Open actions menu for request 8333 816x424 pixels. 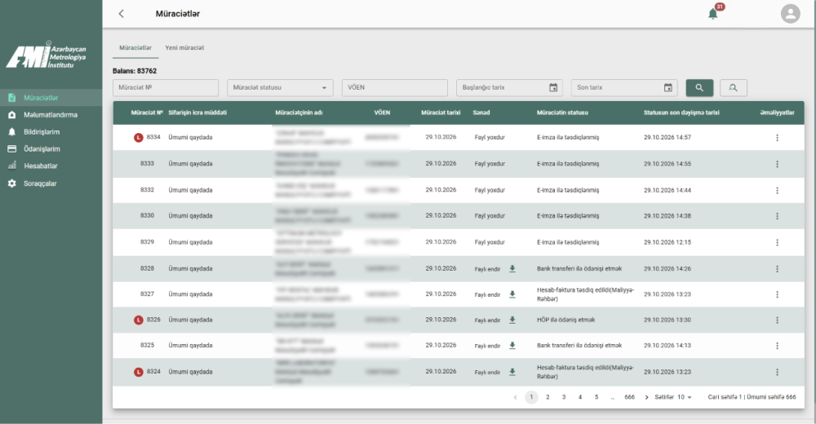click(777, 164)
